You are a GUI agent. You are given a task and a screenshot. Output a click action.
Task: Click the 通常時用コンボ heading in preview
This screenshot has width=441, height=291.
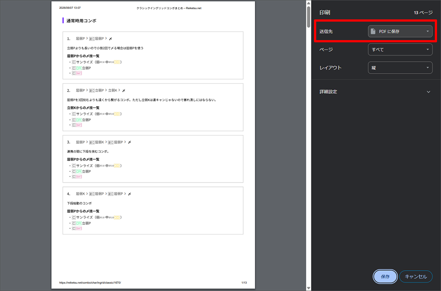pos(81,21)
